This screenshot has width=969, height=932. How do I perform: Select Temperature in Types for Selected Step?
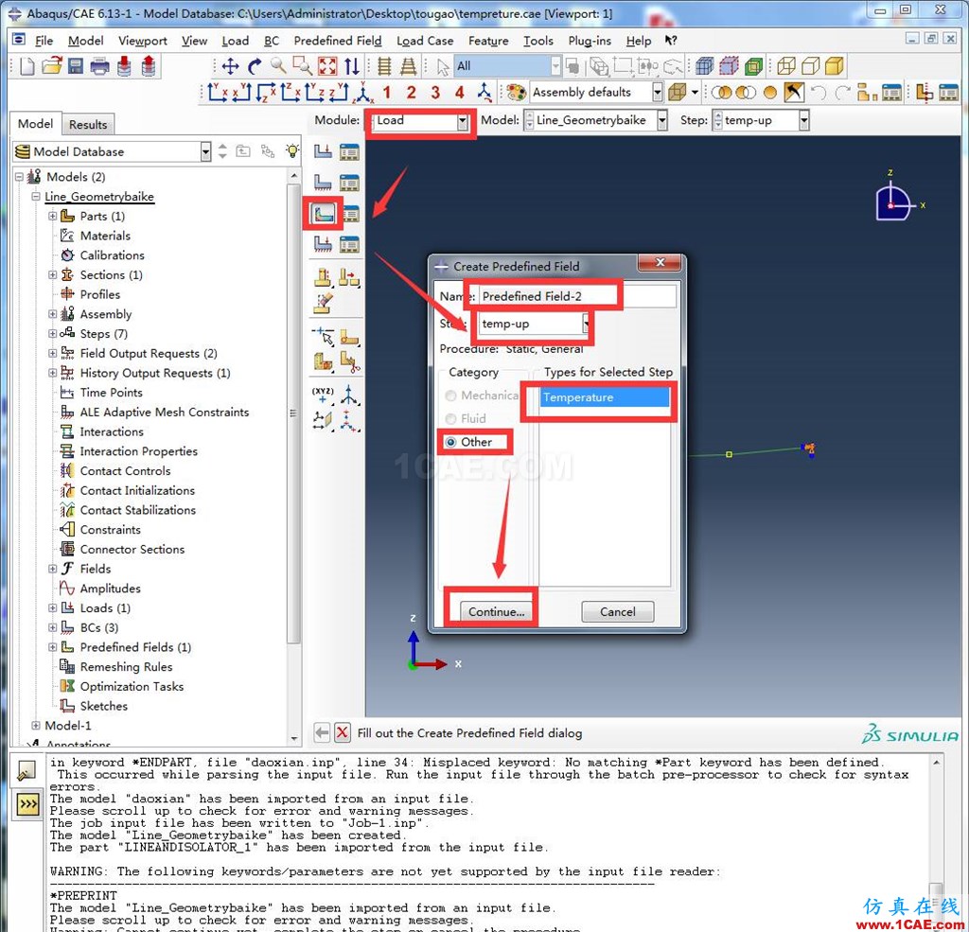tap(605, 397)
